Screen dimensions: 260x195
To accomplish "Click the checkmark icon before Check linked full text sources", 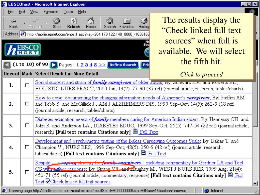I will pos(48,181).
